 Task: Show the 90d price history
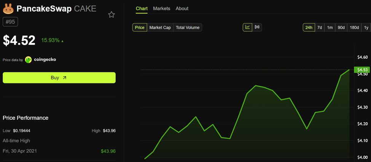pyautogui.click(x=341, y=27)
